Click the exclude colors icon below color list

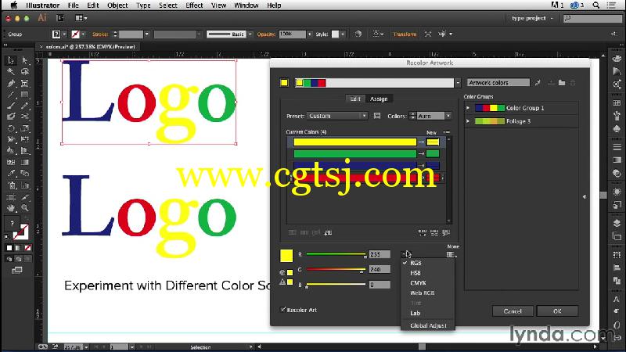(316, 232)
